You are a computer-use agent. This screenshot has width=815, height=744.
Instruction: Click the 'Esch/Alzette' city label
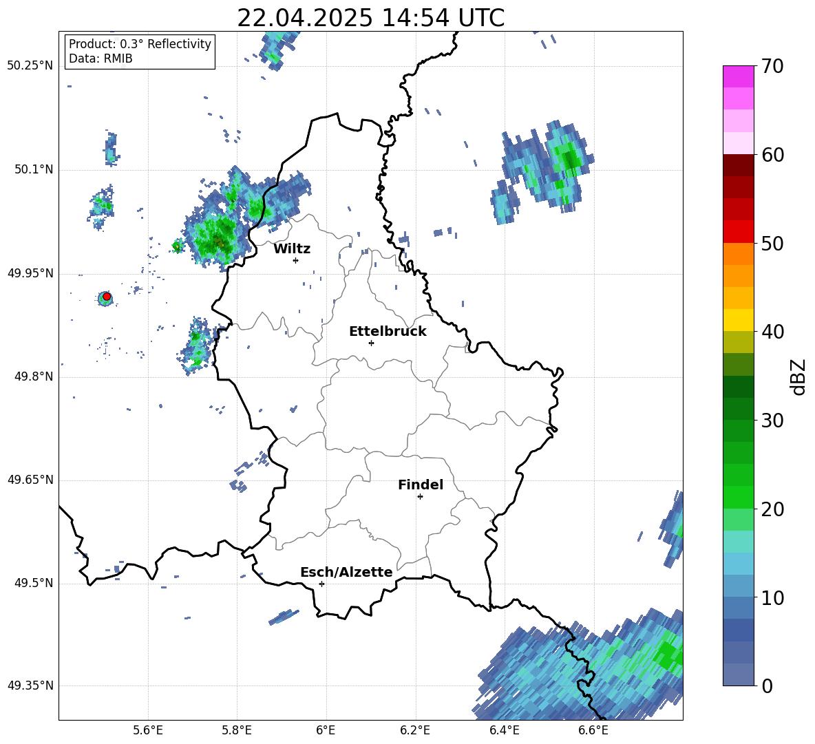click(x=346, y=572)
